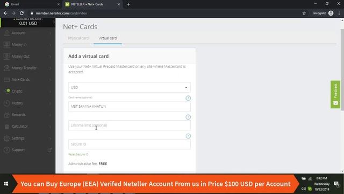Click the Rewards gift icon
The height and width of the screenshot is (194, 344).
7,115
